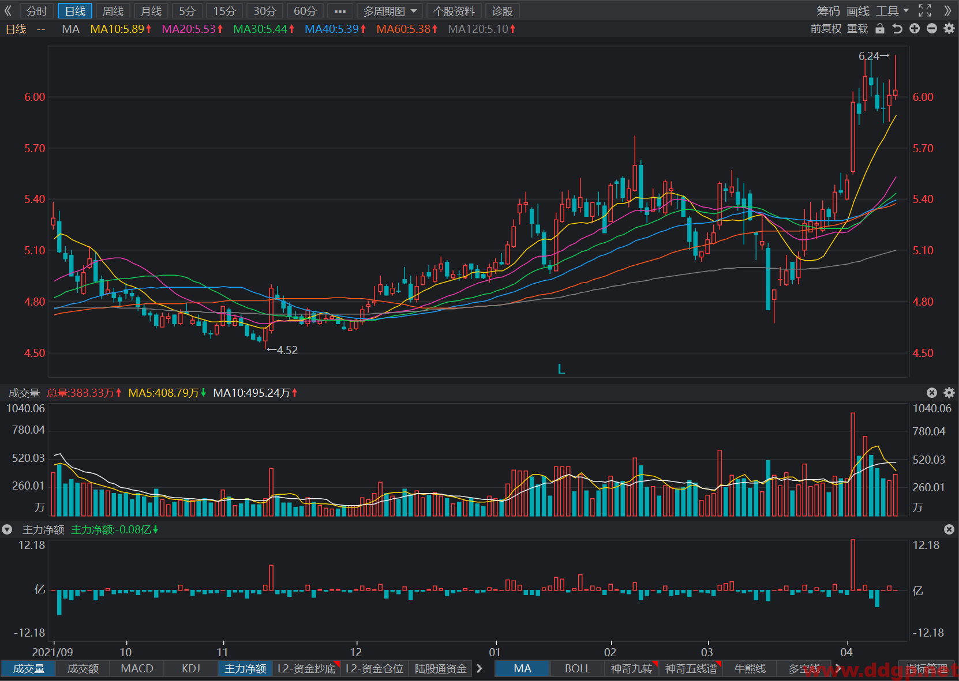959x681 pixels.
Task: Toggle fullscreen chart view icon
Action: [x=925, y=11]
